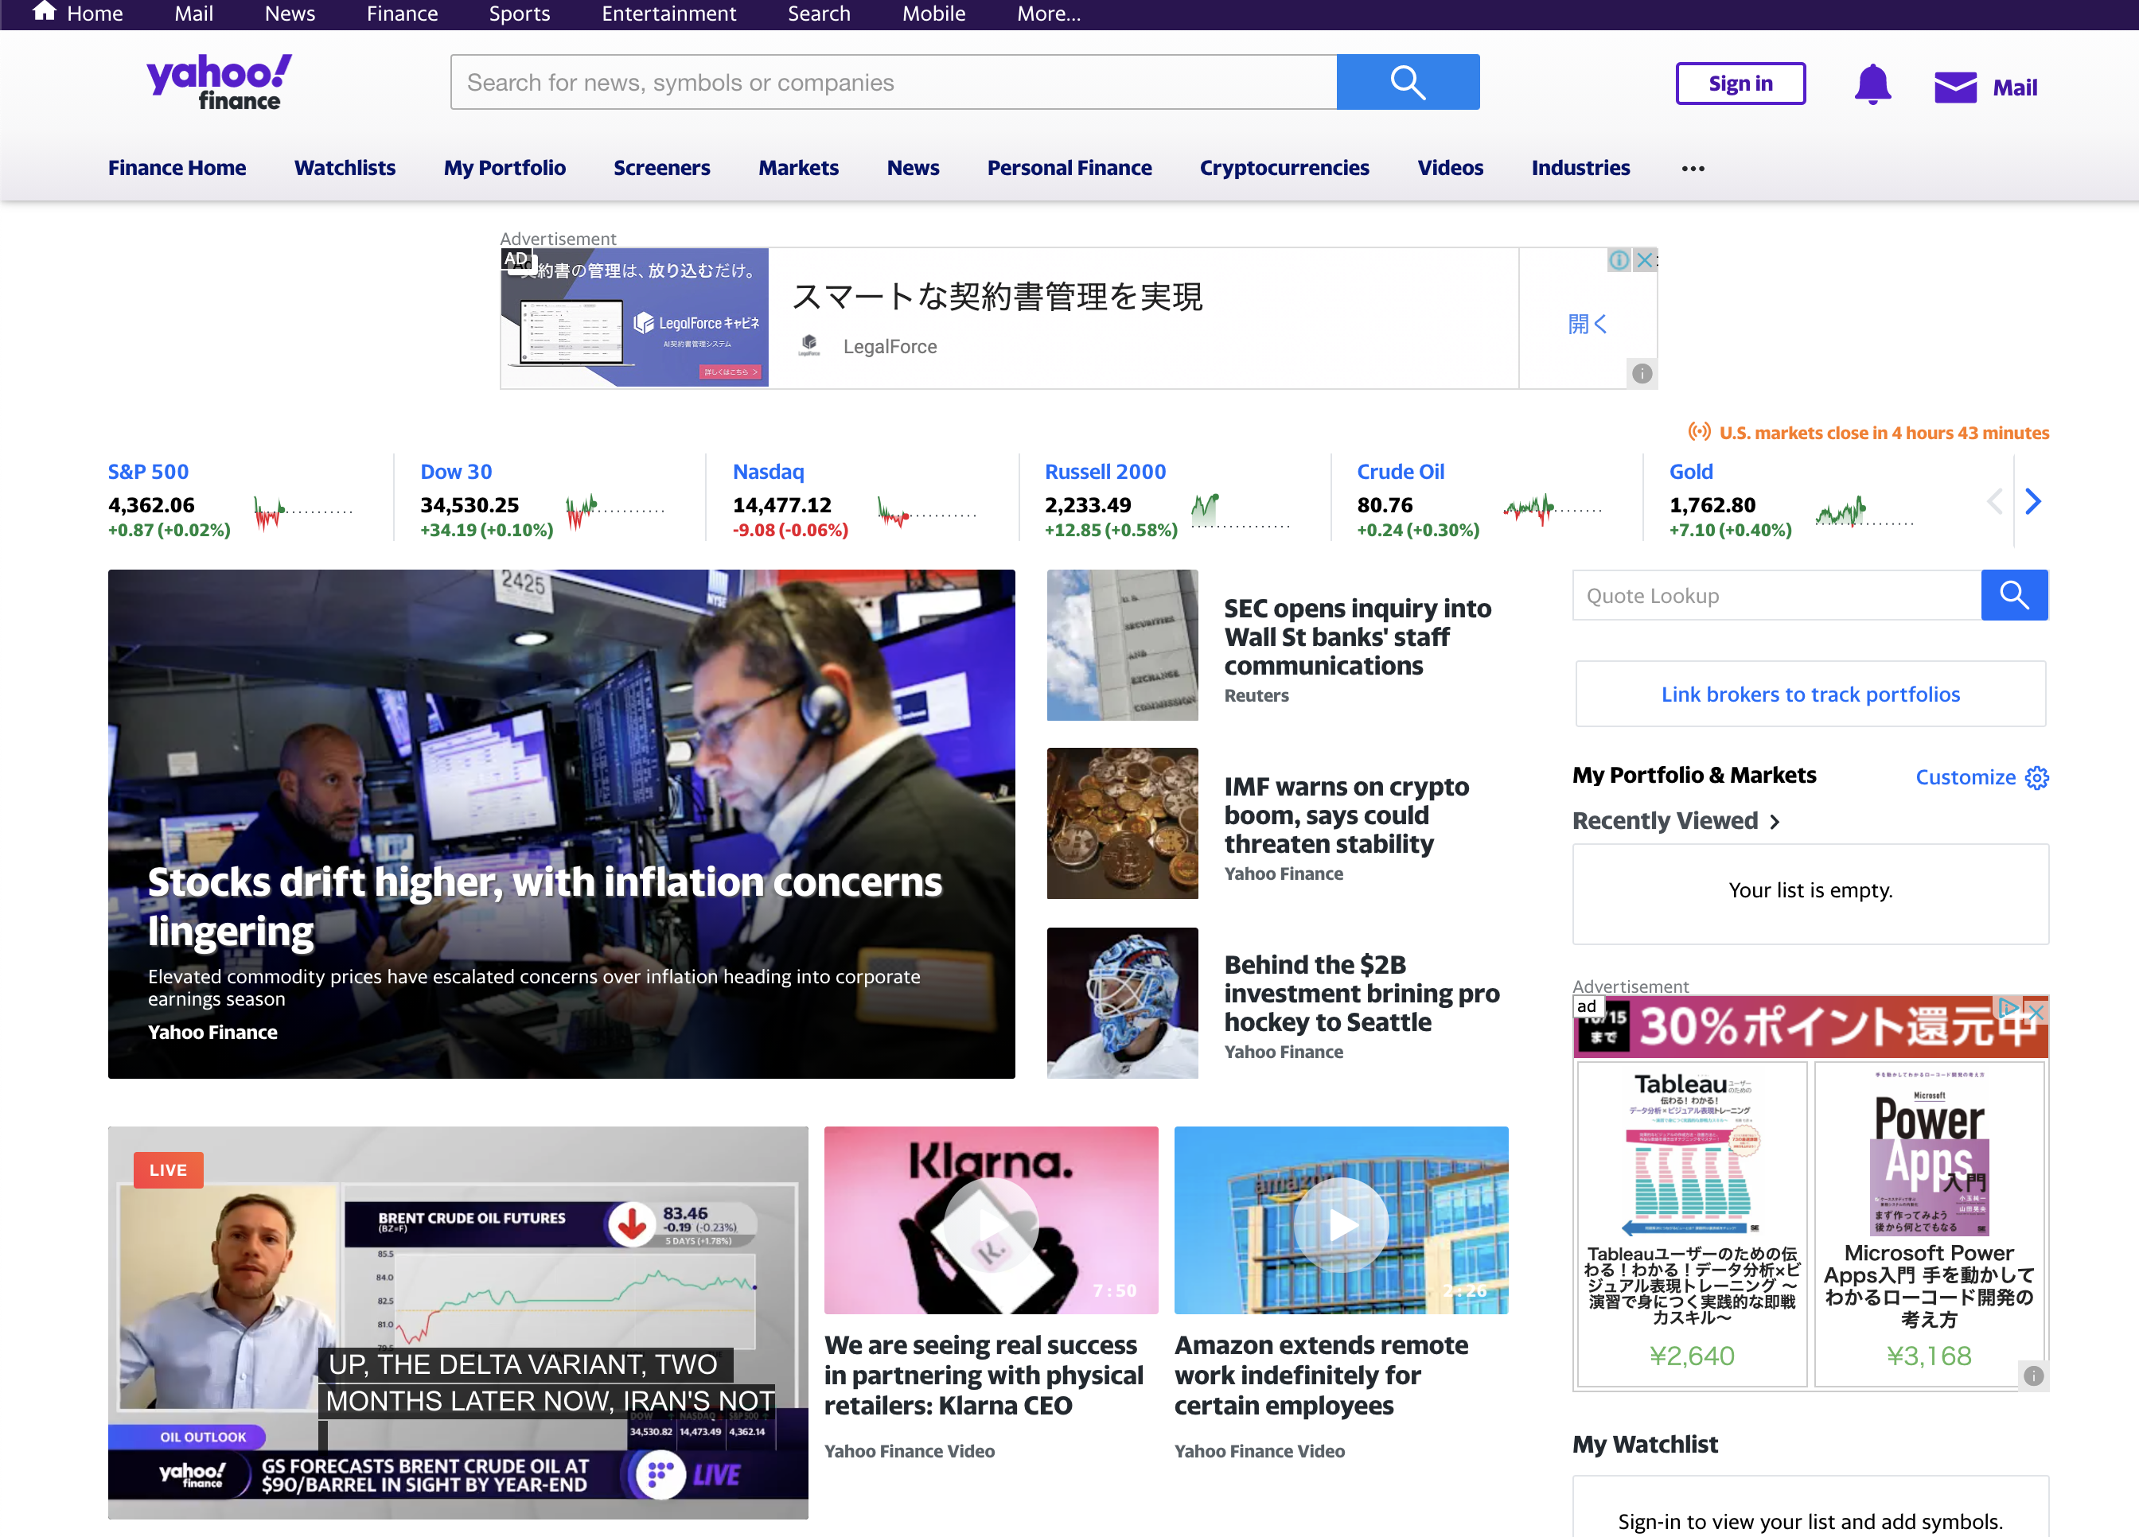Screen dimensions: 2139x1537
Task: Select the Industries tab
Action: click(1580, 168)
